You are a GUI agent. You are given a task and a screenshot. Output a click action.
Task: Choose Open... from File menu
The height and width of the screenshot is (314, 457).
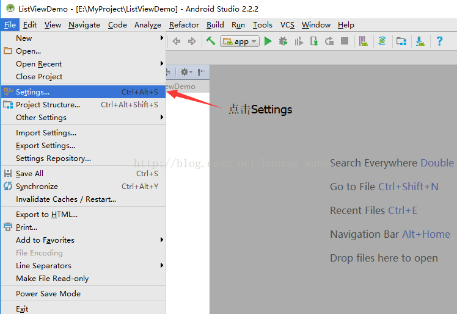(x=83, y=51)
